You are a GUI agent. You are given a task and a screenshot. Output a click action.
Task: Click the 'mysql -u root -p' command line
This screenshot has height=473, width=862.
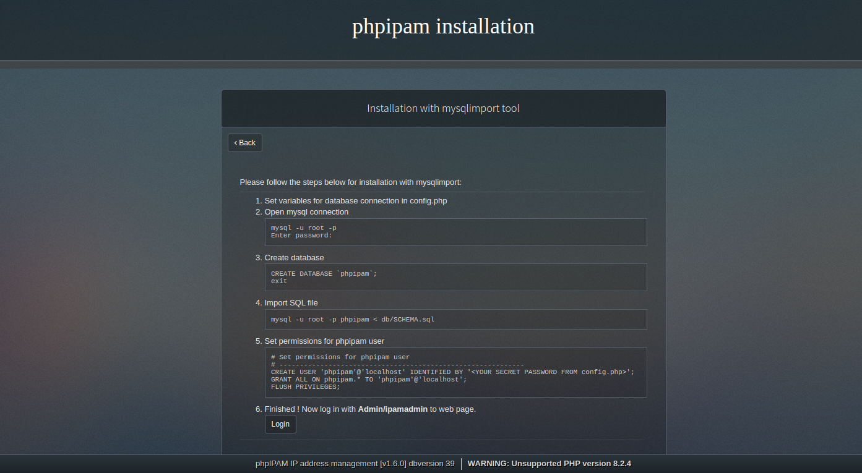tap(303, 228)
